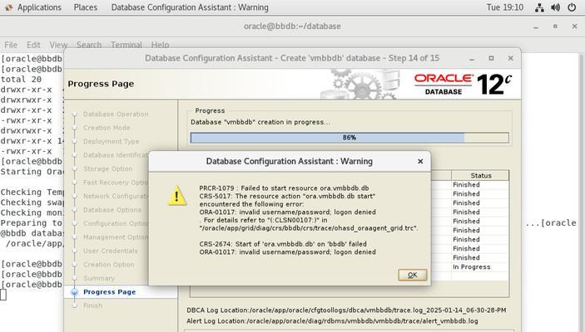Open the Terminal menu in terminal window
Screen dimensions: 585x332
pos(126,45)
